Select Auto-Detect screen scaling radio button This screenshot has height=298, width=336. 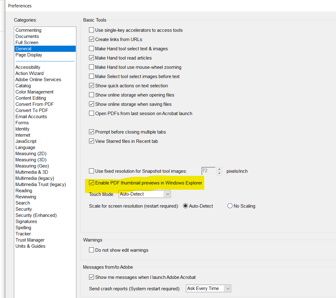coord(185,206)
